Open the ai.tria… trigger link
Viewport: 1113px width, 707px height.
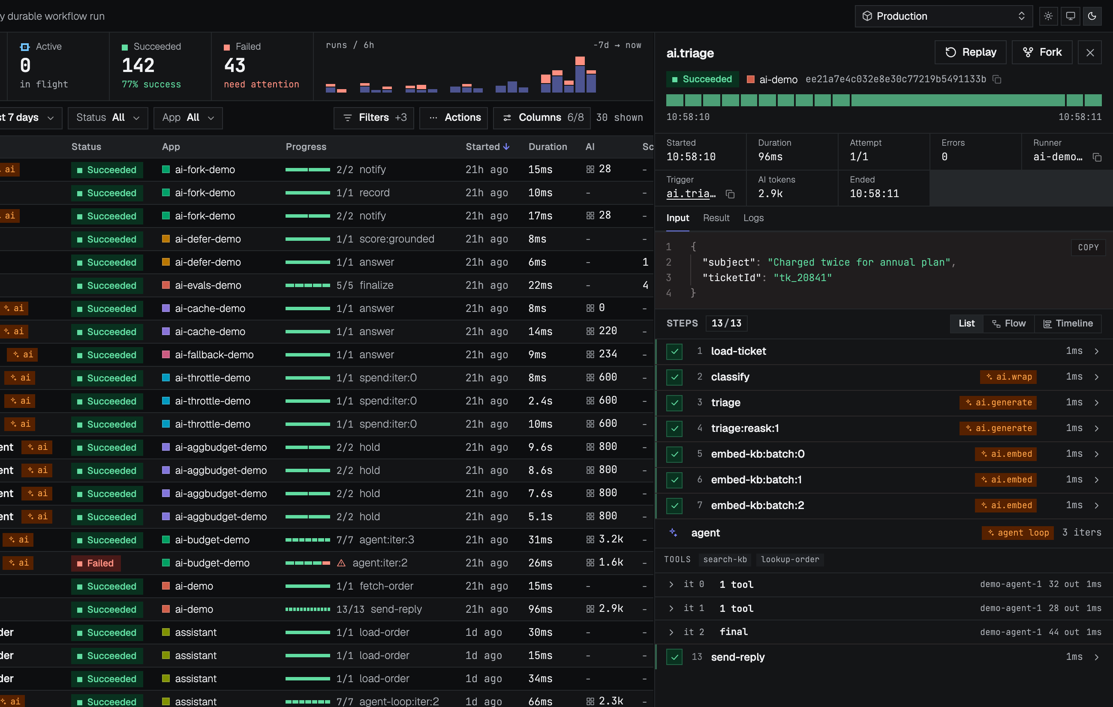point(691,194)
